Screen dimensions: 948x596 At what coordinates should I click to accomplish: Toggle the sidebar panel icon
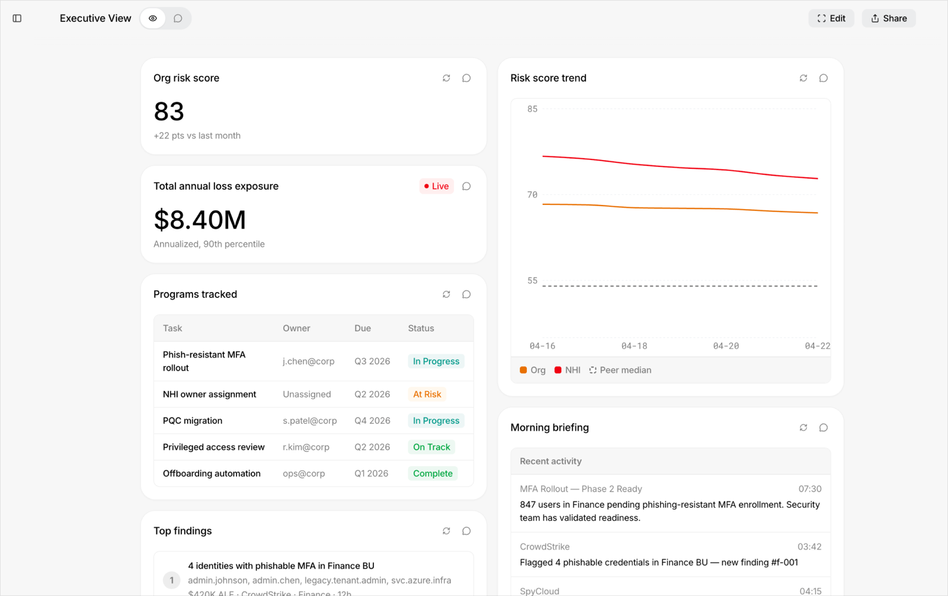point(17,18)
